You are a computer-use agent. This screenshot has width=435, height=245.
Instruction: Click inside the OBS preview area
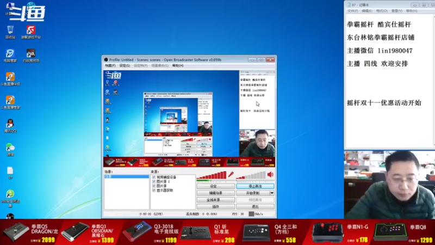pos(189,119)
